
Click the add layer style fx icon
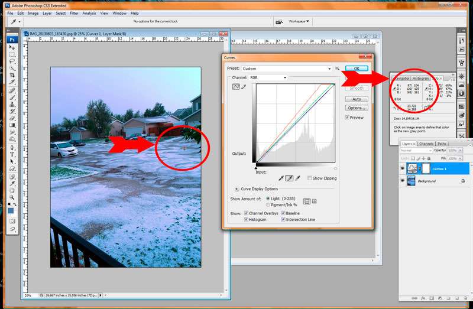[x=423, y=298]
